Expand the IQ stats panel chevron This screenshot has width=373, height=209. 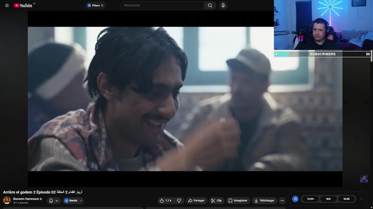pos(361,199)
